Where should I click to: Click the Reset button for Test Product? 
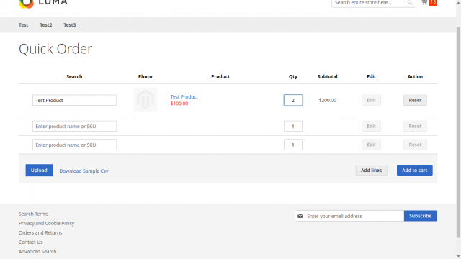415,100
